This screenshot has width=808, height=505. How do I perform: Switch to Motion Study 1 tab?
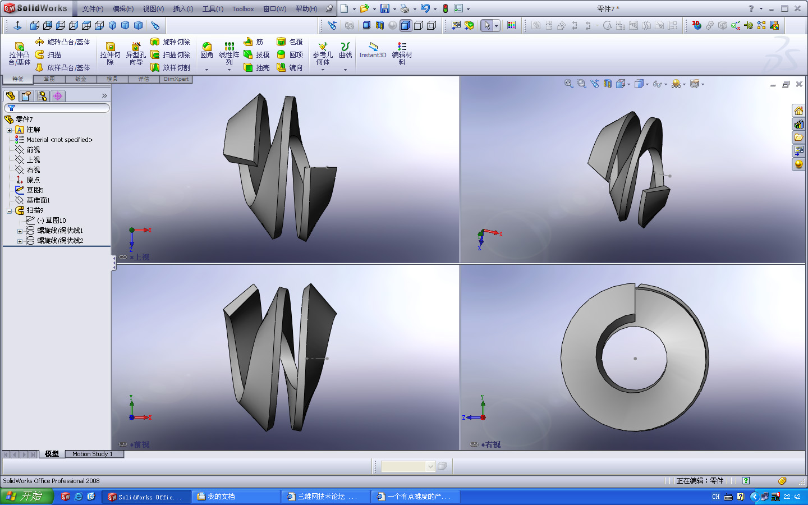coord(93,454)
